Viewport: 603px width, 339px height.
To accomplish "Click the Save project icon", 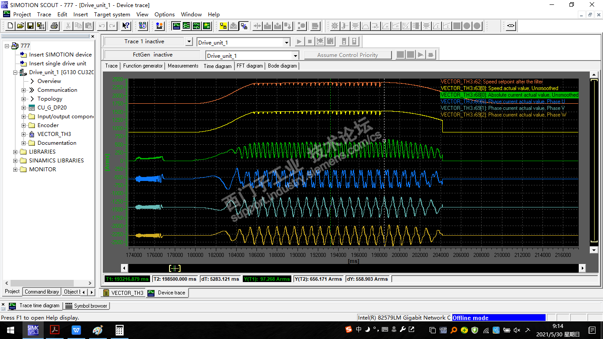I will [30, 26].
